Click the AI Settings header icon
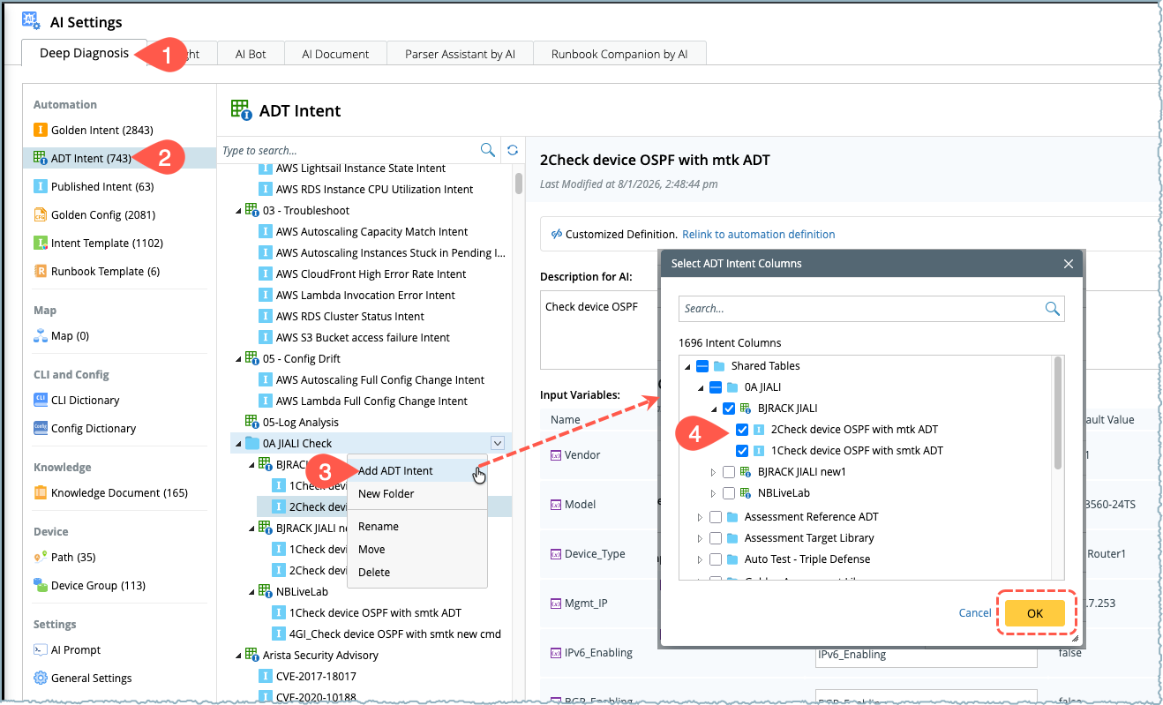Viewport: 1163px width, 705px height. click(x=31, y=19)
